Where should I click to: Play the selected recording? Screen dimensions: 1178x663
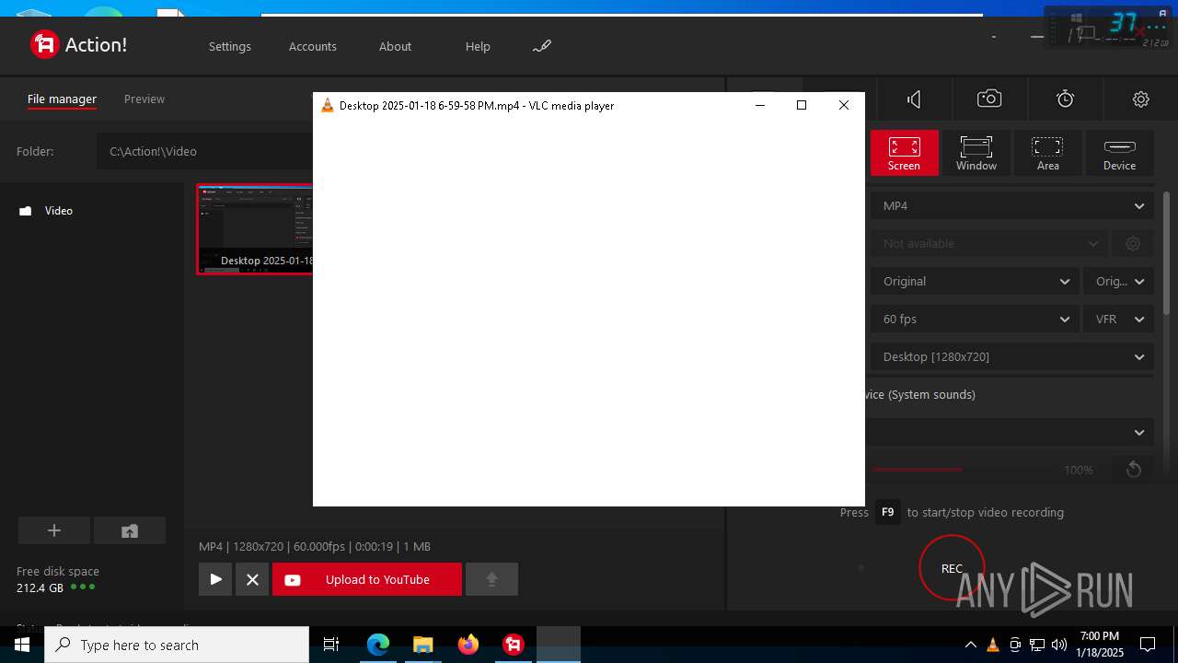coord(215,579)
